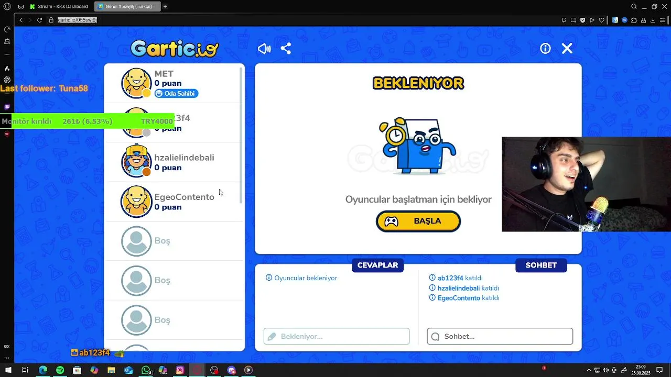Viewport: 671px width, 377px height.
Task: Focus the Bekleniyor answer input field
Action: point(337,336)
